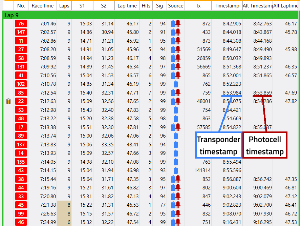Click the Alt Laptime column header
Image resolution: width=300 pixels, height=226 pixels.
coord(286,6)
